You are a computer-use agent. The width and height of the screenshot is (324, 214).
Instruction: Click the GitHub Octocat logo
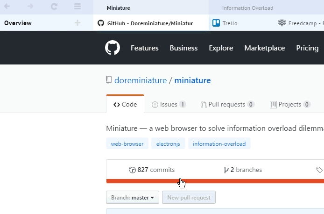coord(113,48)
